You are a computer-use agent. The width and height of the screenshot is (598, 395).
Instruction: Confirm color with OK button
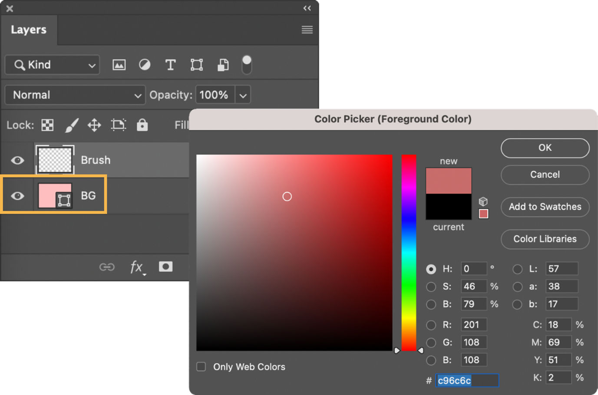click(545, 148)
